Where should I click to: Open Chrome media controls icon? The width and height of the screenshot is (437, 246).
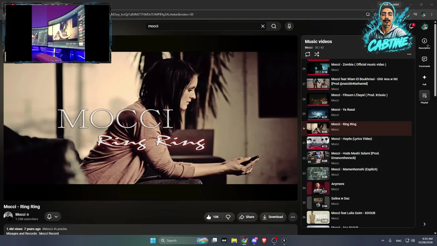click(415, 14)
